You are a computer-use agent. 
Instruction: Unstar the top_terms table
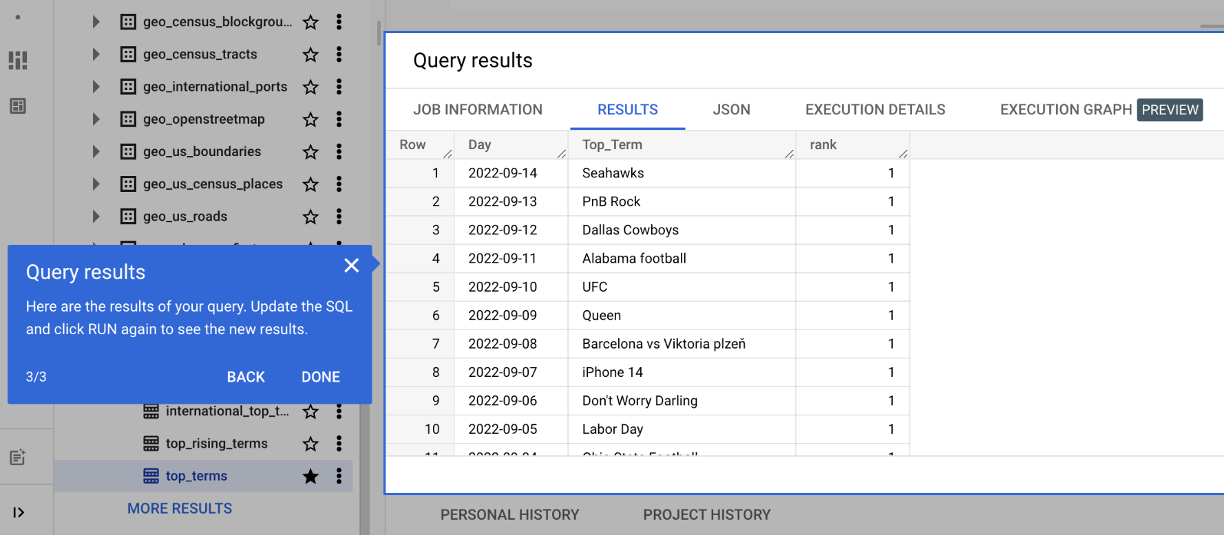point(310,476)
